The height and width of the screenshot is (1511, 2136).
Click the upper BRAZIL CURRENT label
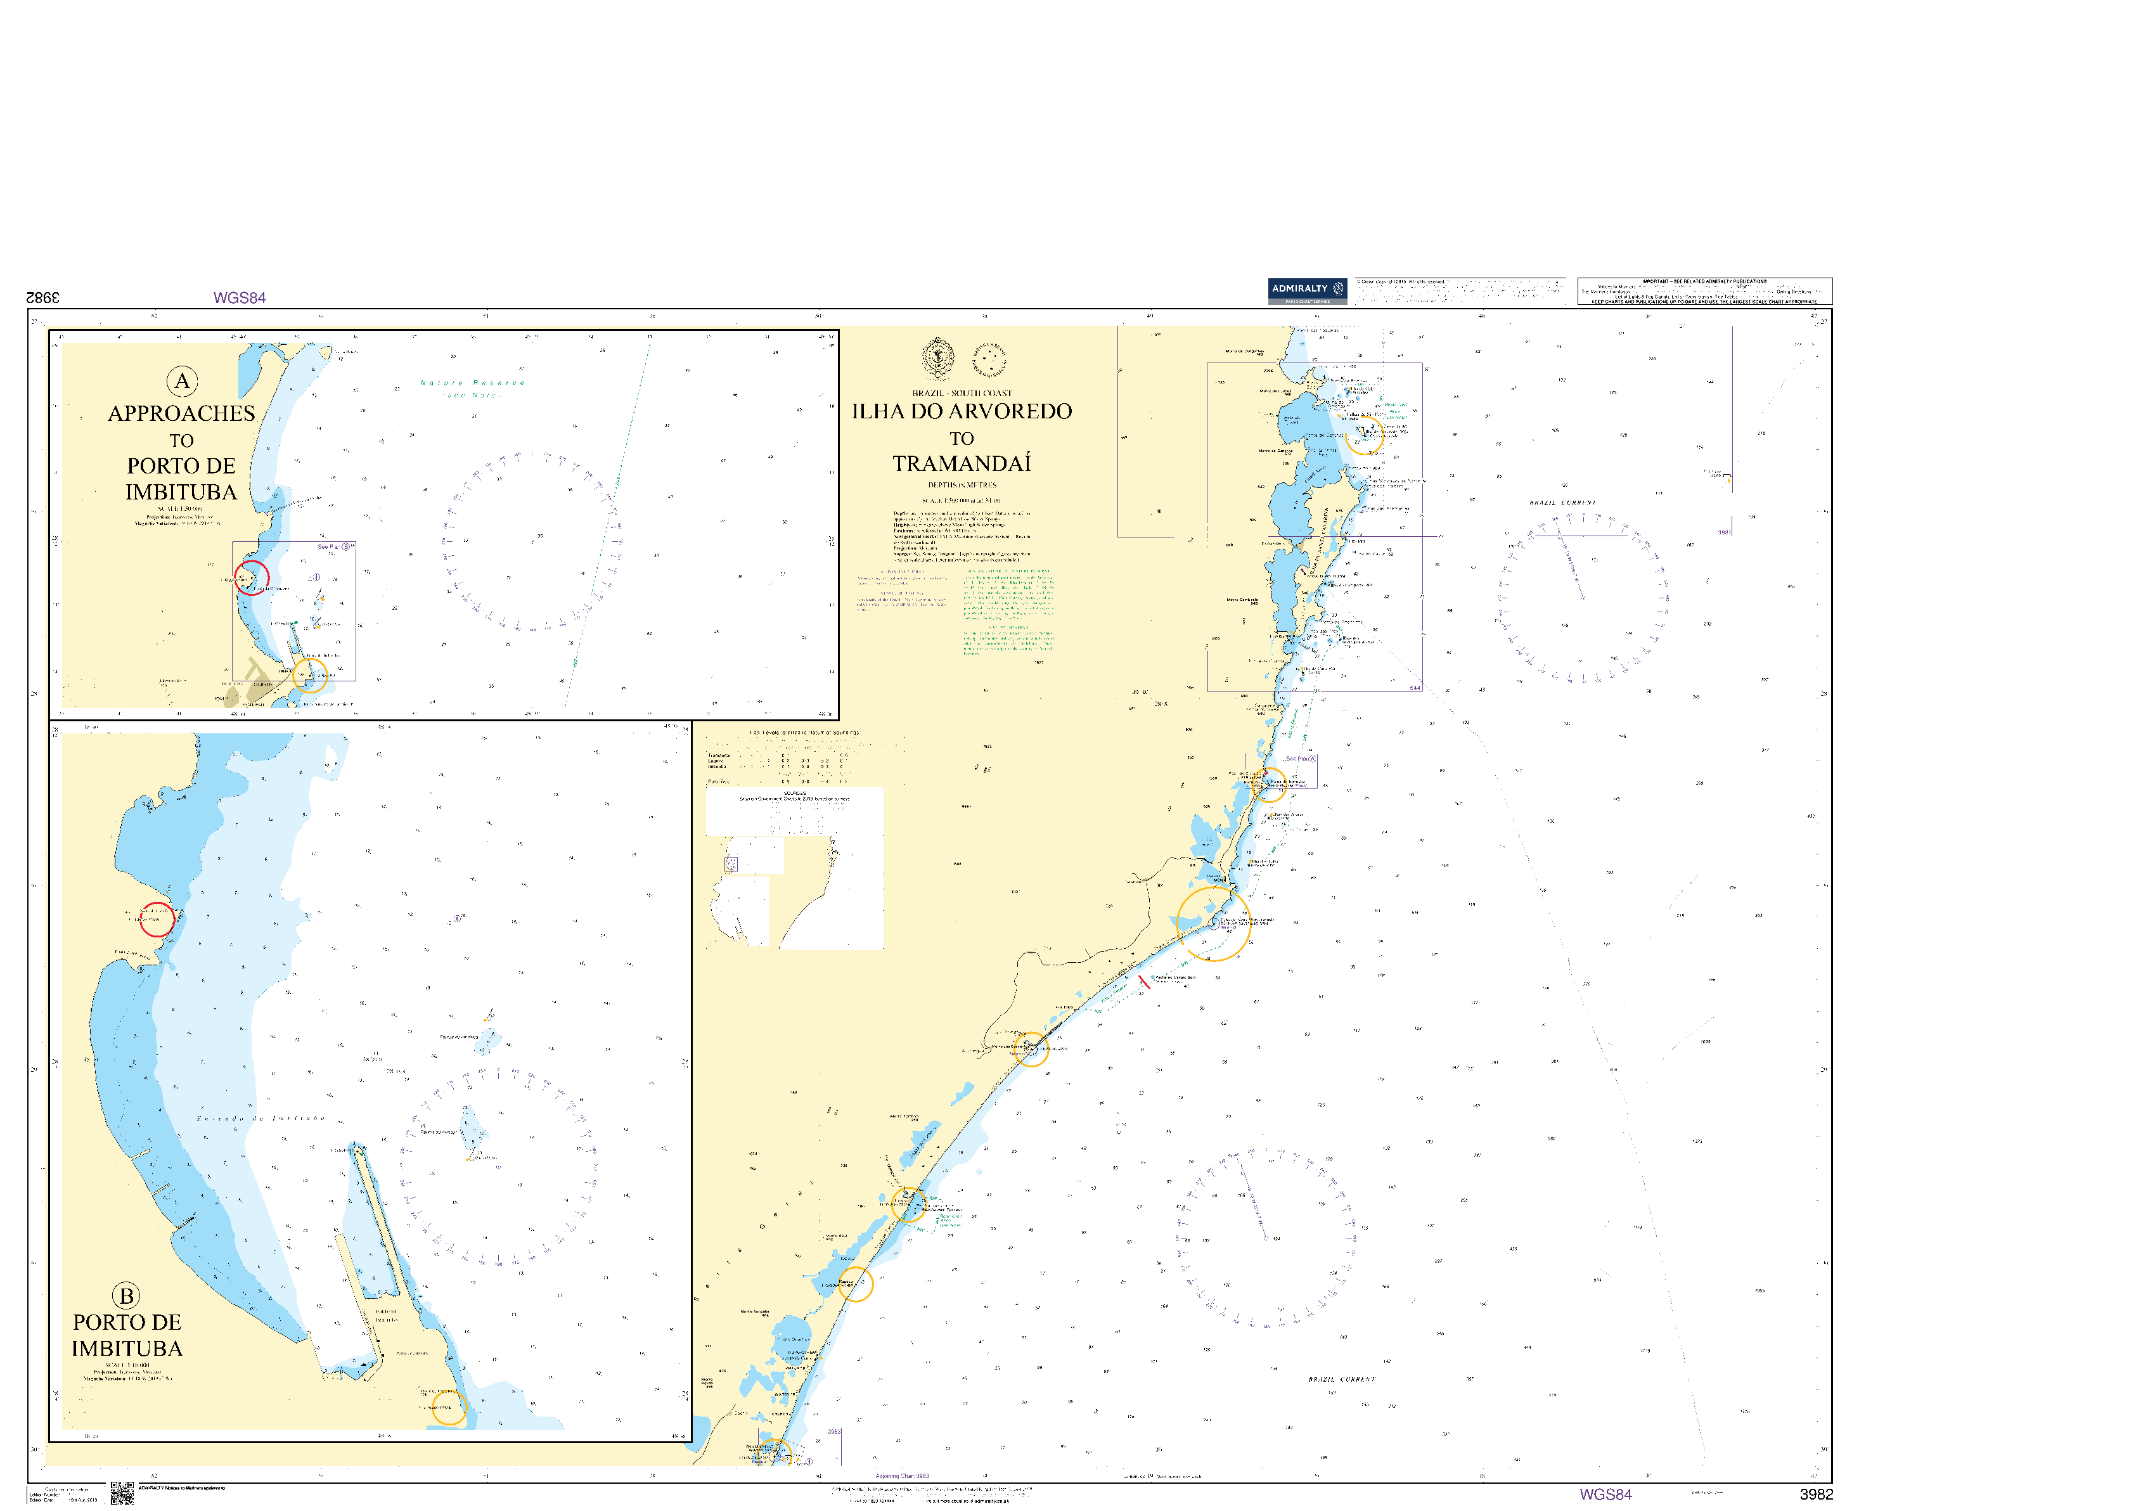pos(1562,503)
